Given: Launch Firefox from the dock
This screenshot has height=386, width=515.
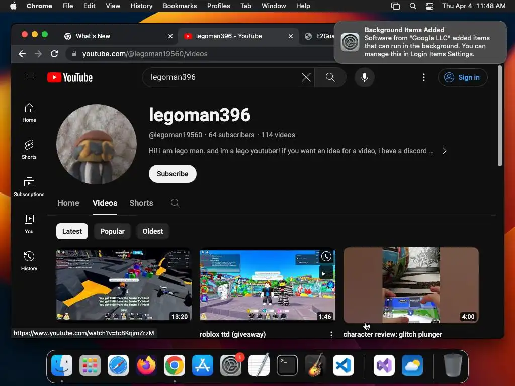Looking at the screenshot, I should coord(146,365).
